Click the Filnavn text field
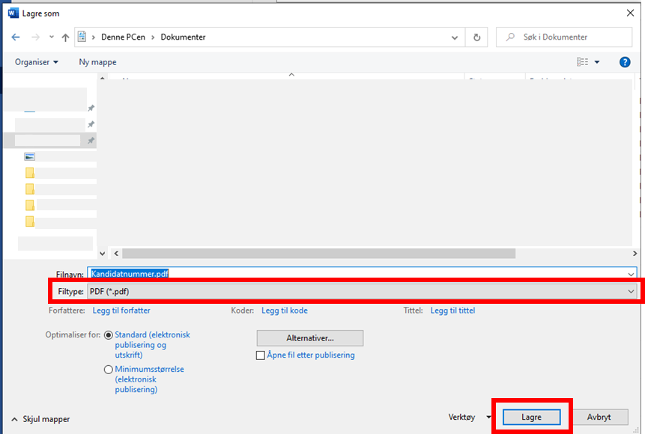Image resolution: width=645 pixels, height=434 pixels. click(360, 274)
